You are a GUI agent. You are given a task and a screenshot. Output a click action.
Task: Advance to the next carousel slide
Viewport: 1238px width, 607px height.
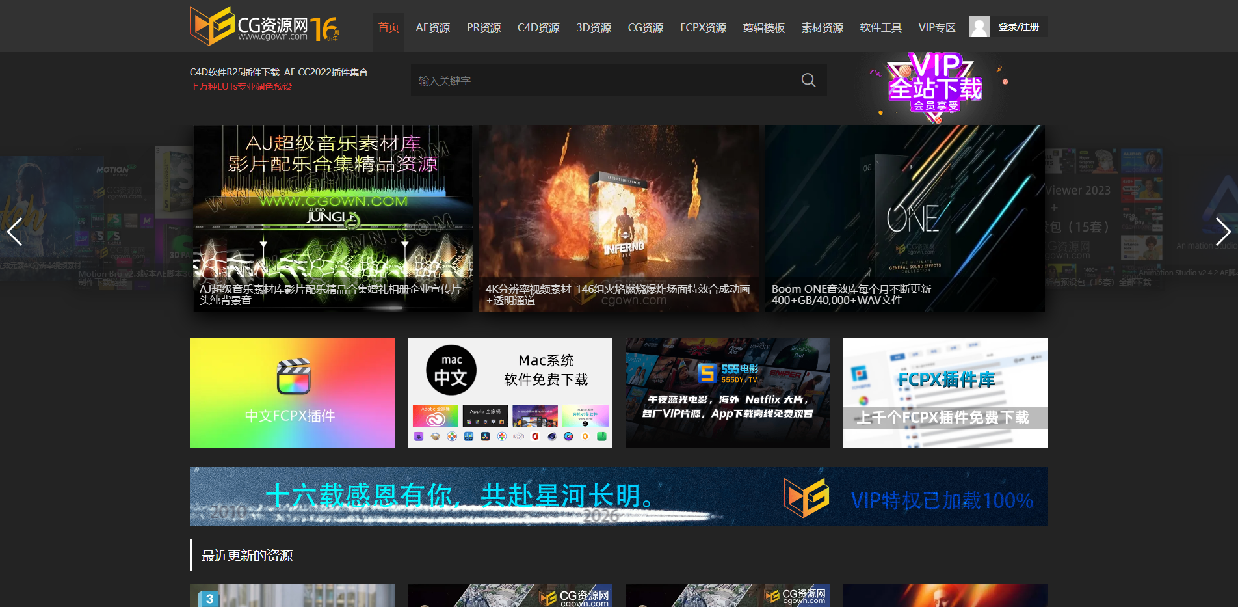[1222, 231]
